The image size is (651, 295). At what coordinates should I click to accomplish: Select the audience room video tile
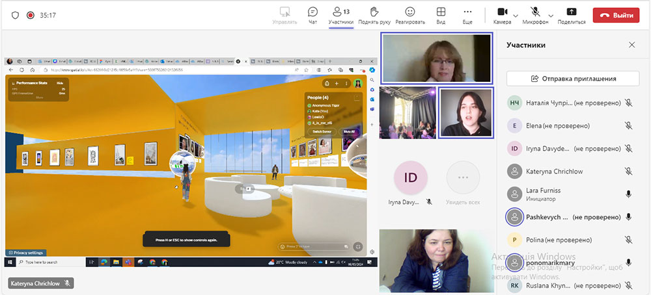pyautogui.click(x=408, y=112)
